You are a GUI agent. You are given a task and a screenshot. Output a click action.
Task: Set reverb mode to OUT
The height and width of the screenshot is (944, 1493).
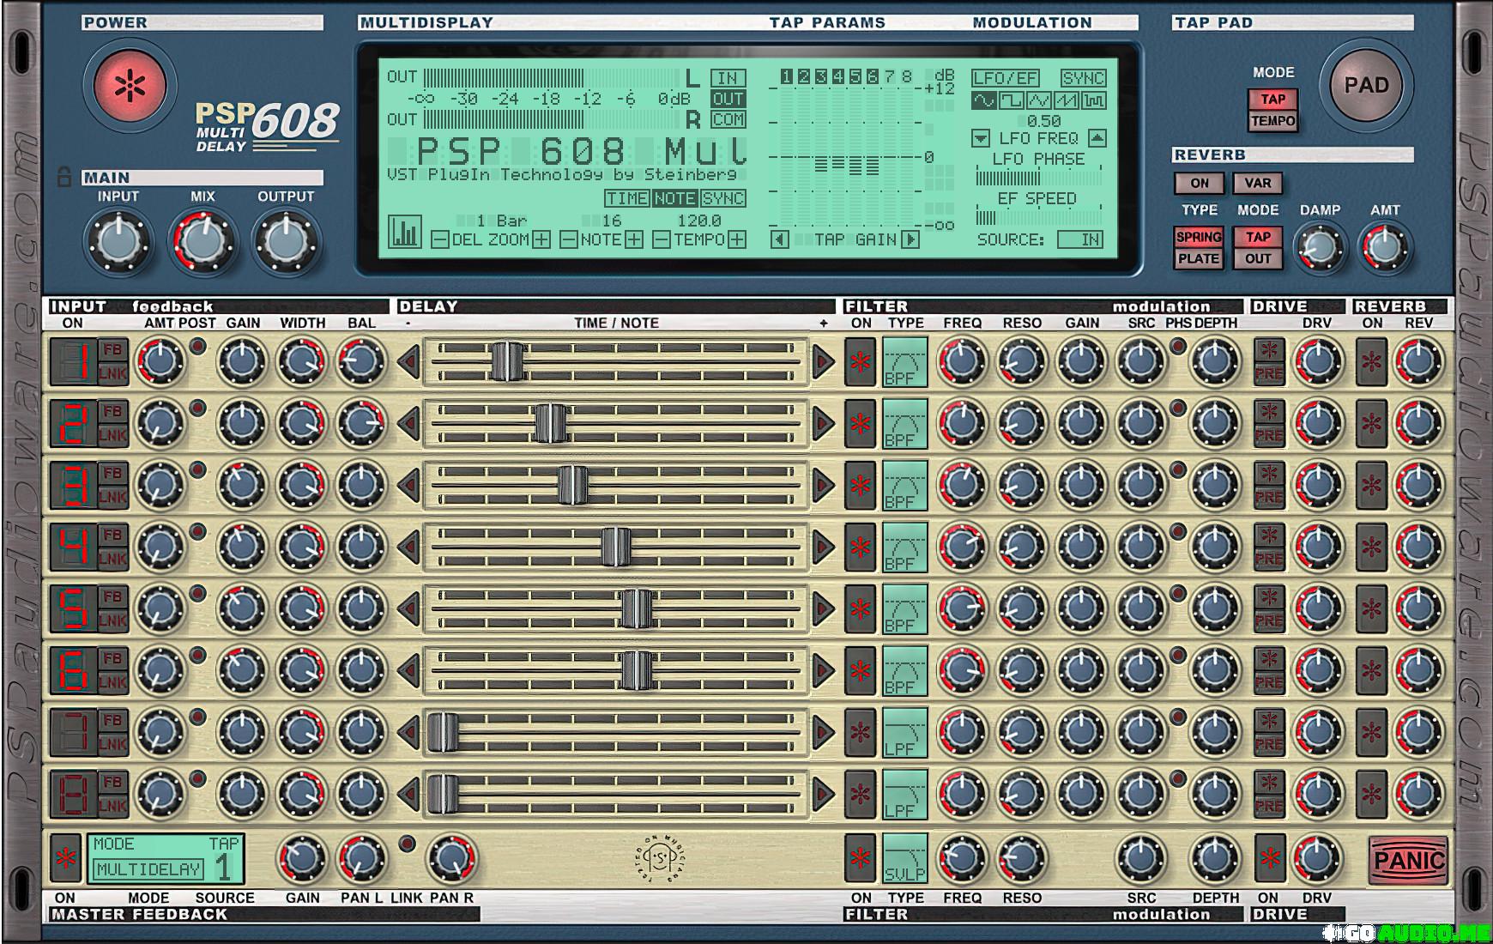point(1258,258)
